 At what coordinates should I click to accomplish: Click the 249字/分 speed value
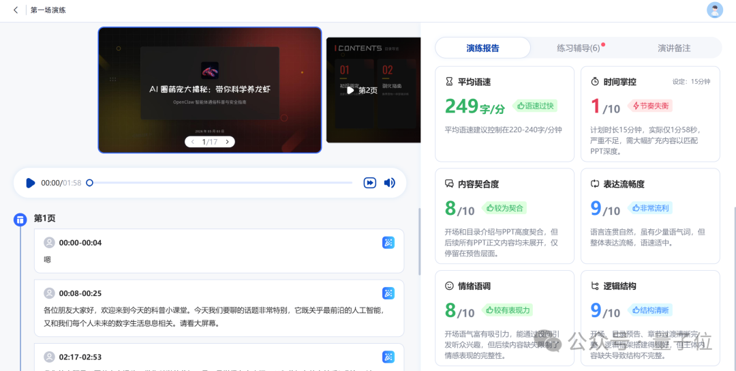tap(475, 106)
